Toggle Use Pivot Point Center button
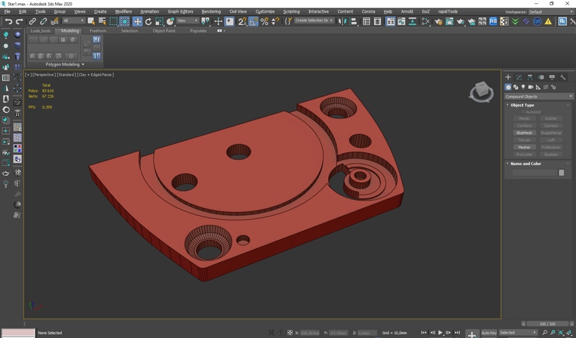 pyautogui.click(x=205, y=21)
